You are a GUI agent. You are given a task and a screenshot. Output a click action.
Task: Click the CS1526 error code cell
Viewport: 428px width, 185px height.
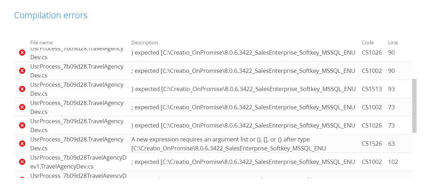(x=372, y=144)
